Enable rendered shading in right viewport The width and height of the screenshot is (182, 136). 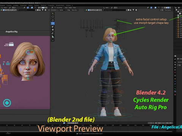(x=170, y=8)
